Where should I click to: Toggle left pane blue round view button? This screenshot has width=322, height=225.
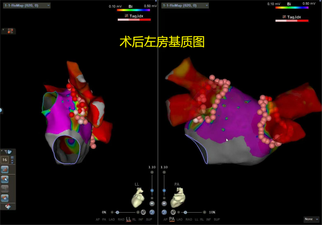(151, 212)
